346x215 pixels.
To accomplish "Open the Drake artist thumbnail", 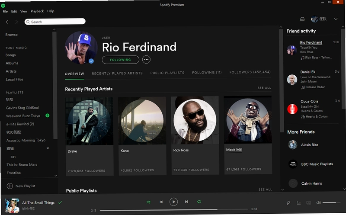I will point(90,121).
